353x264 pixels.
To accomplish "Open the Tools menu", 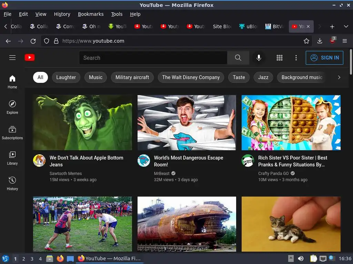I will 117,14.
